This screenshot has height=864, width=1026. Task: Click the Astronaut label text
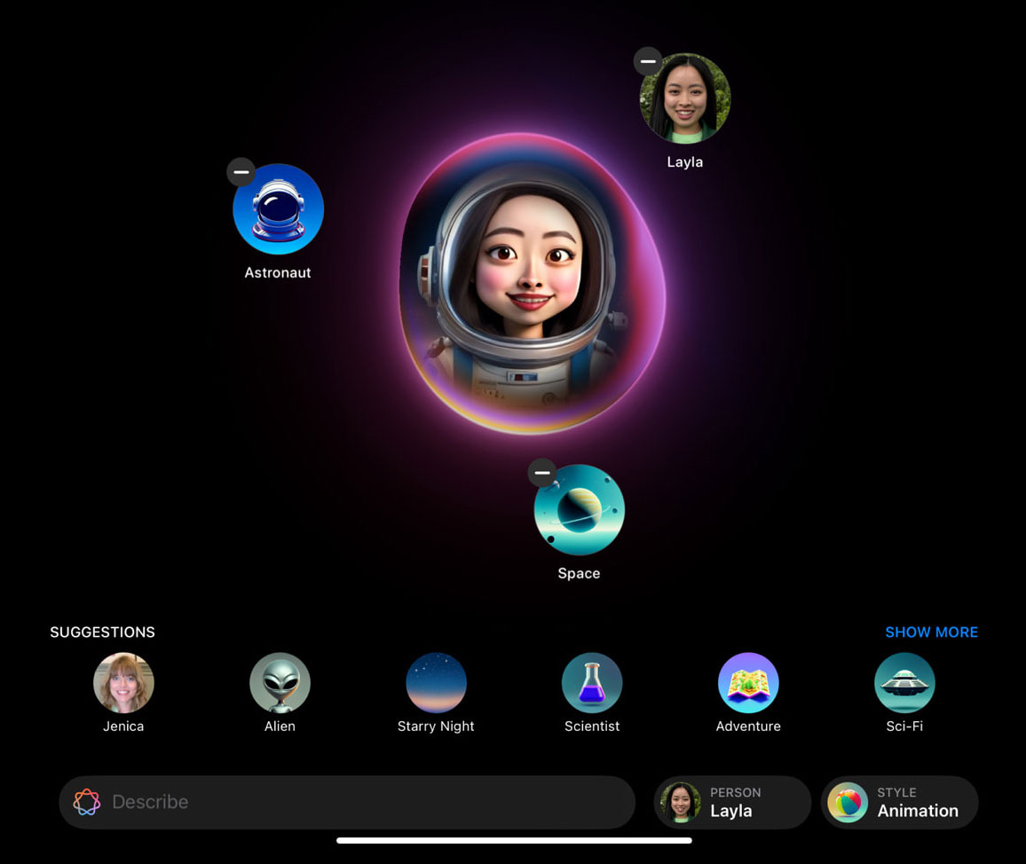pos(278,272)
